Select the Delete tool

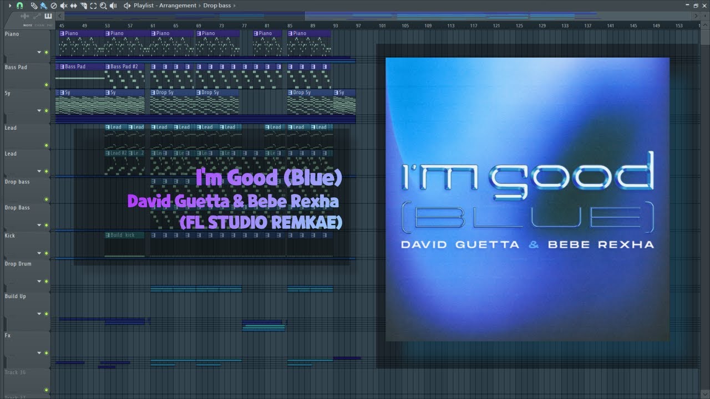54,6
